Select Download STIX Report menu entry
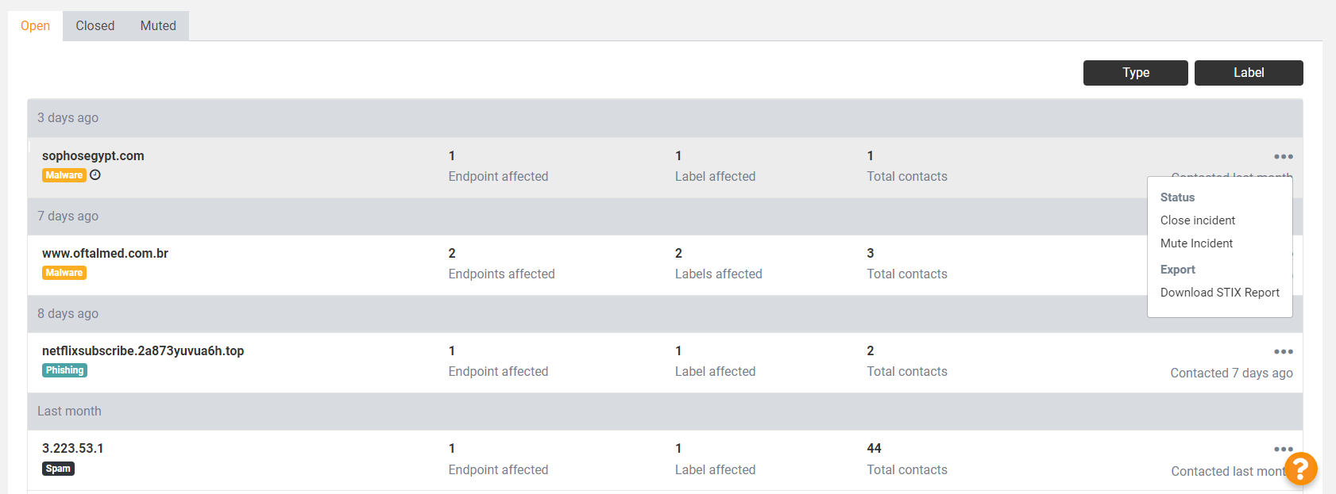Image resolution: width=1336 pixels, height=494 pixels. click(x=1219, y=293)
